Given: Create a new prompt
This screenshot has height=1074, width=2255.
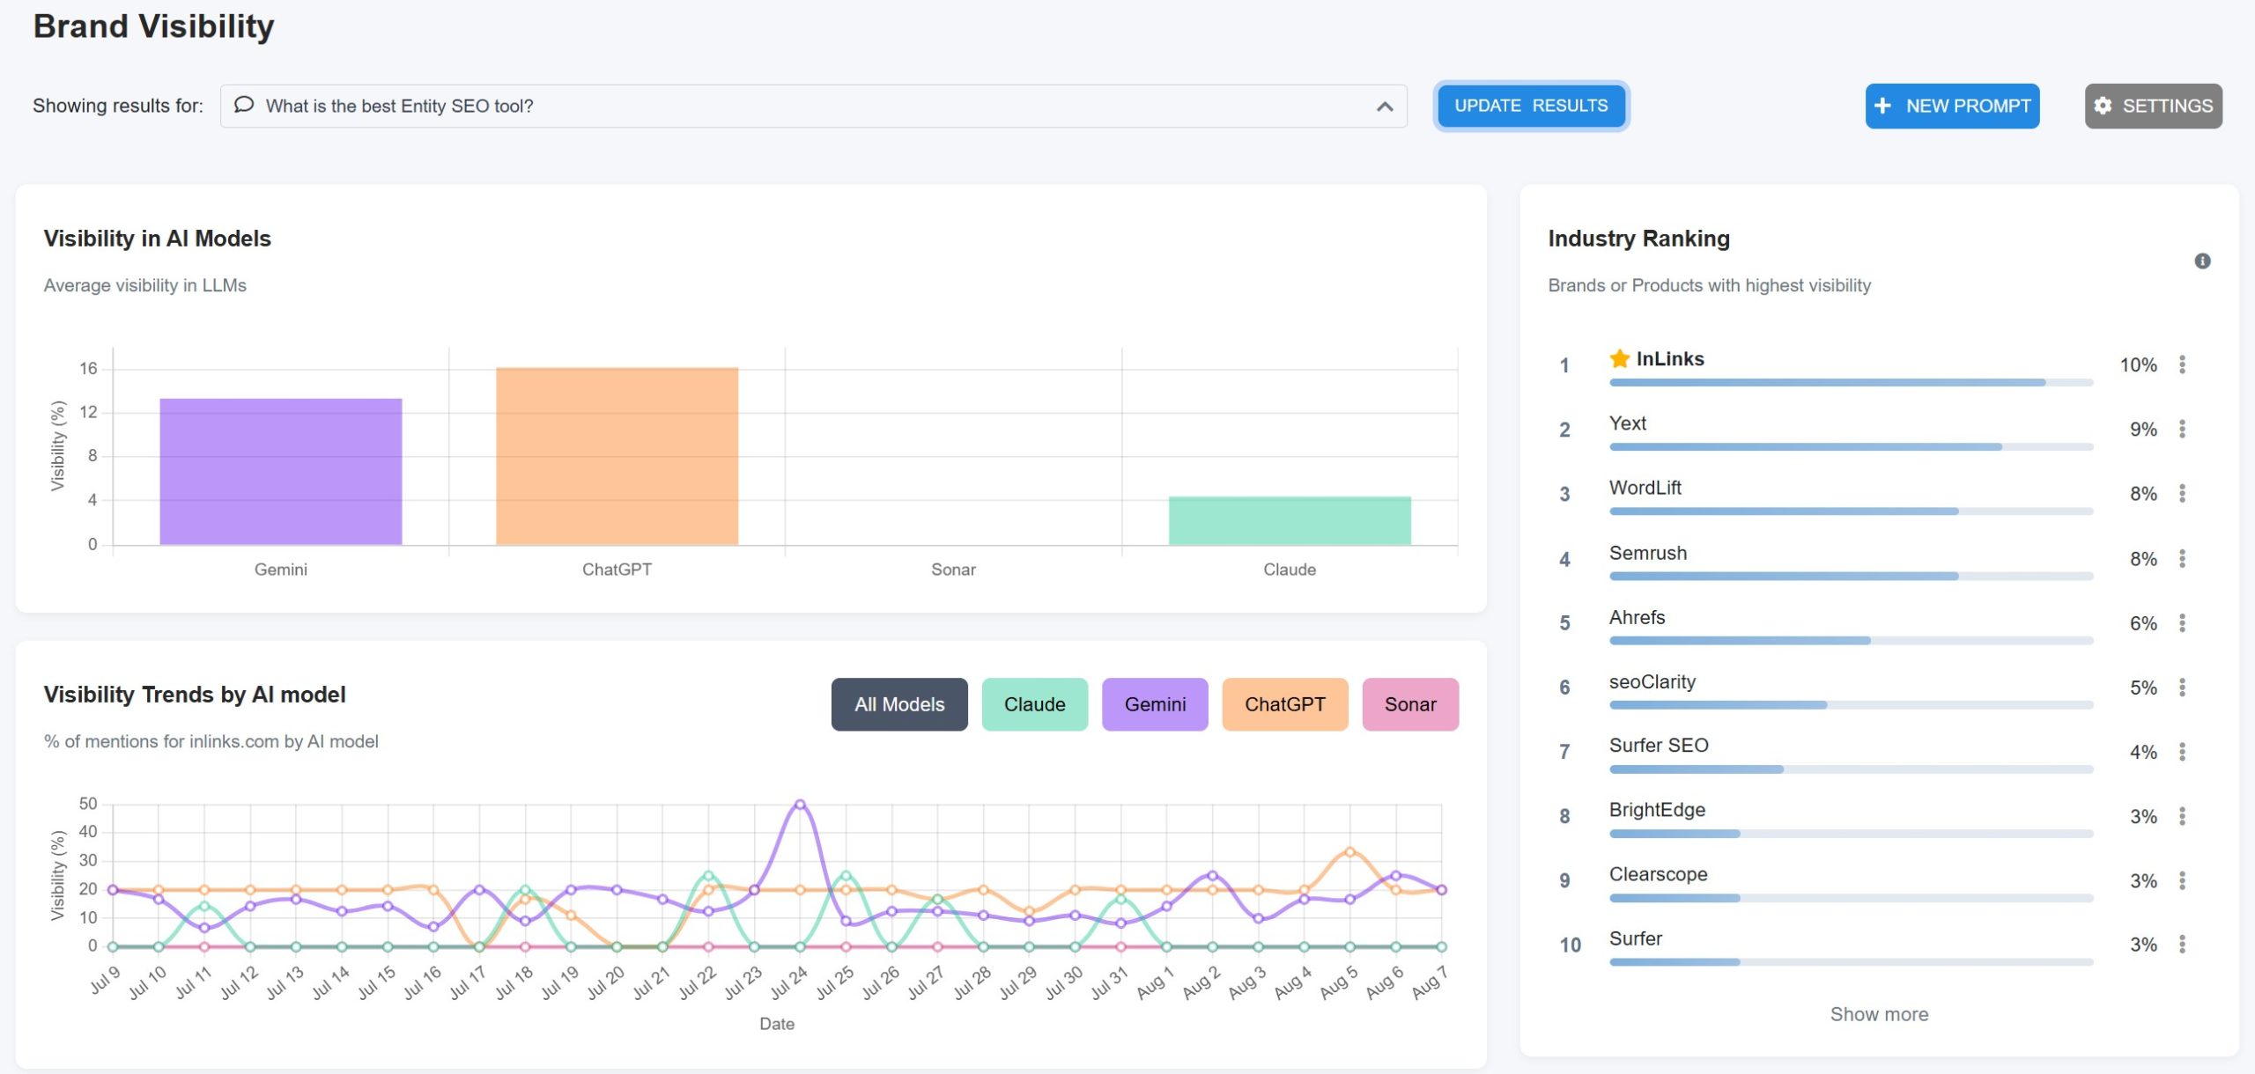Looking at the screenshot, I should point(1952,105).
